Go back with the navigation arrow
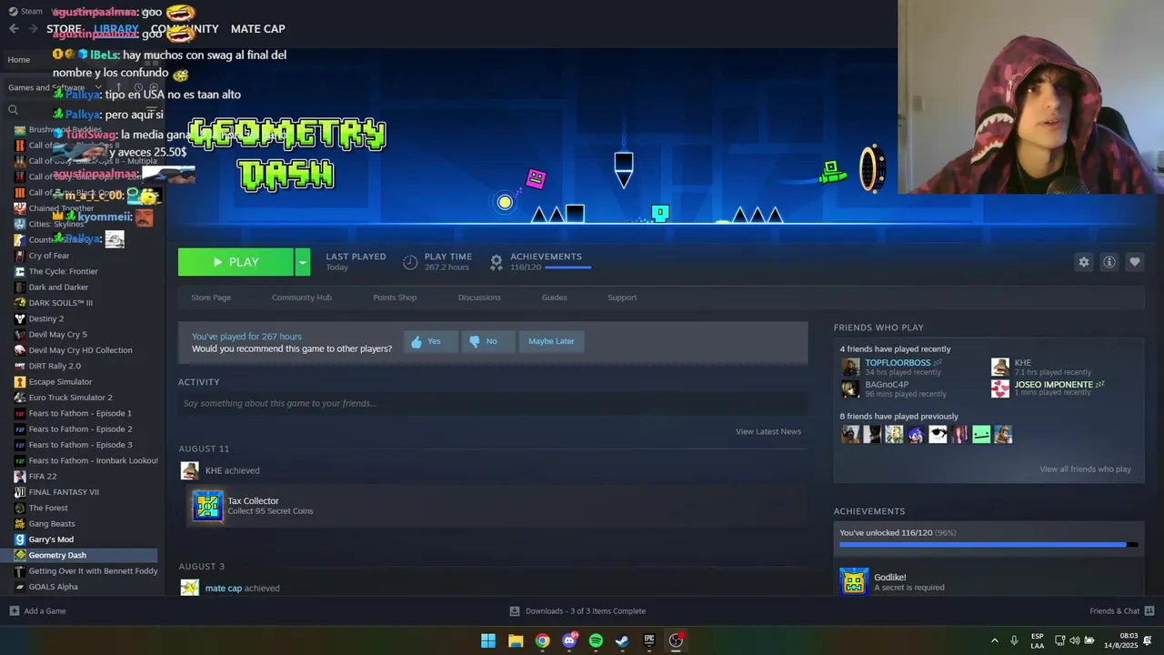This screenshot has height=655, width=1164. 14,29
